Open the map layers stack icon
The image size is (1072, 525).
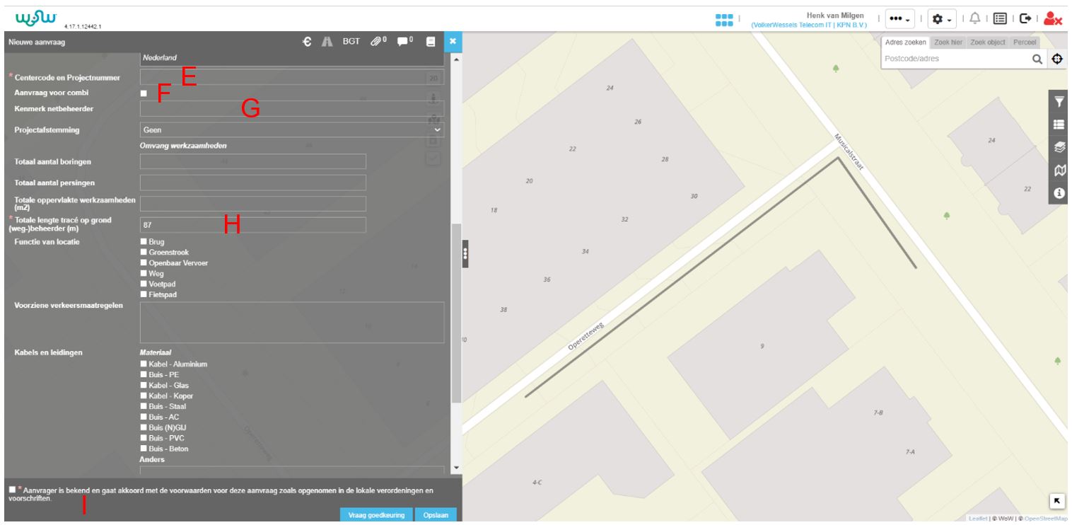(x=1059, y=147)
